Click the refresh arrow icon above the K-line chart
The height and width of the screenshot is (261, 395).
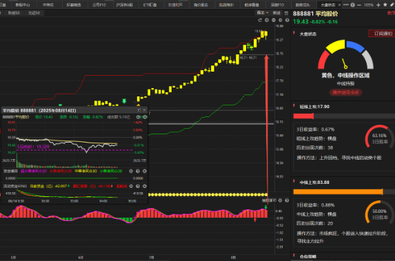tap(260, 20)
